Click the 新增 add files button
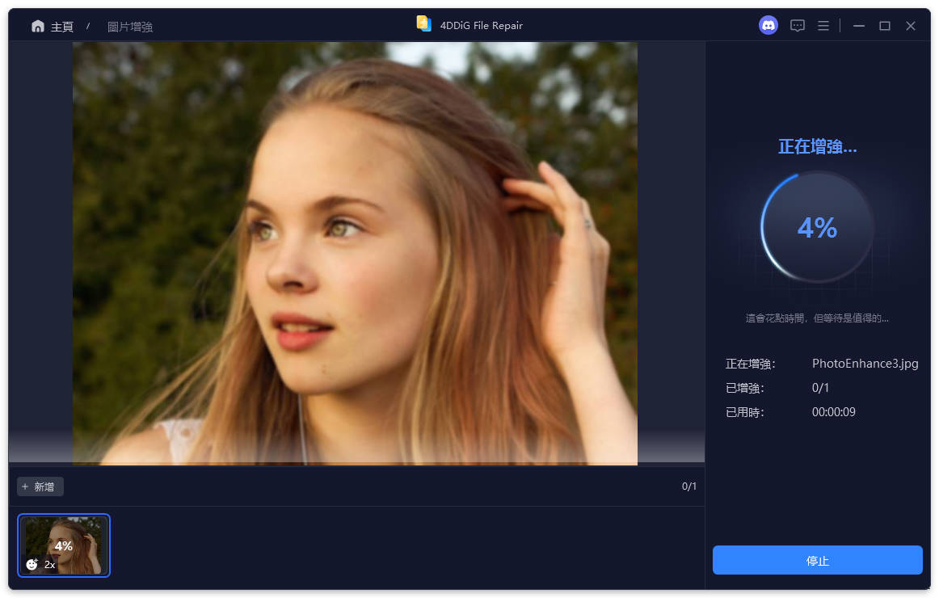The image size is (939, 598). pos(40,486)
